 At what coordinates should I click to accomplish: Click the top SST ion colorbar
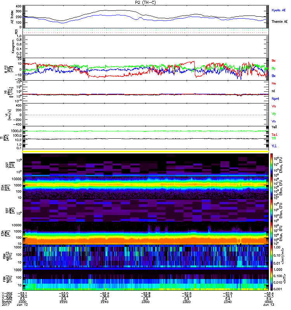point(272,164)
